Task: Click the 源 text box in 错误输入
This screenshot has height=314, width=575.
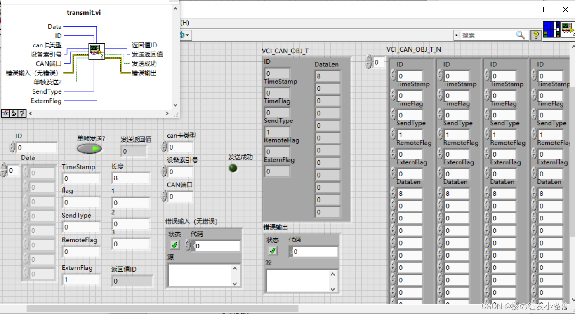Action: tap(200, 276)
